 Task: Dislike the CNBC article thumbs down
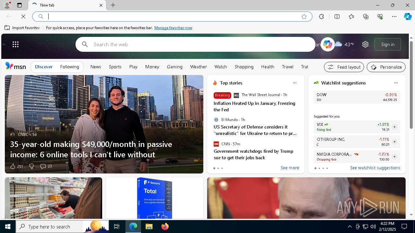click(x=31, y=166)
